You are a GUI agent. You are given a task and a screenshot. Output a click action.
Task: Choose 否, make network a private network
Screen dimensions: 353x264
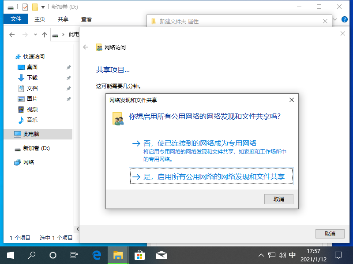[x=194, y=143]
